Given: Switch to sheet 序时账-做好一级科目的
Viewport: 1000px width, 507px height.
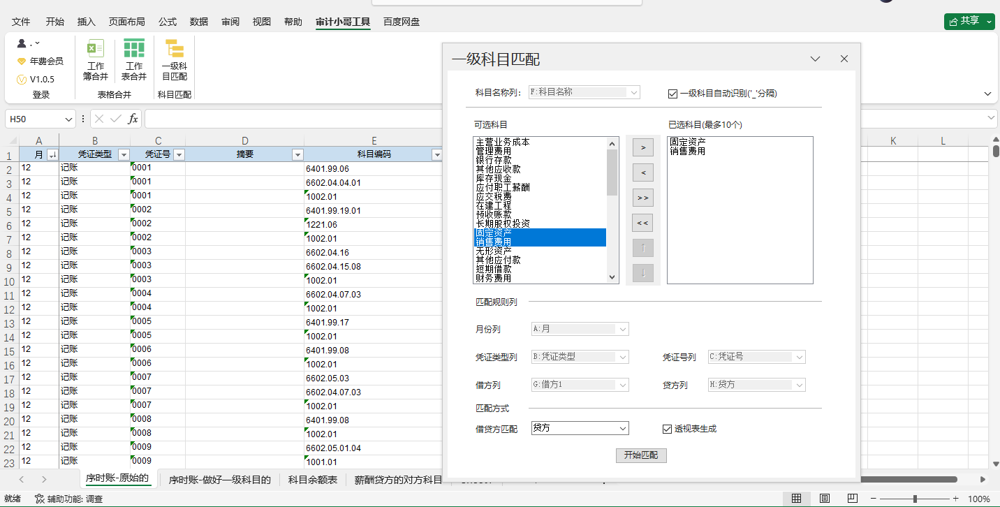Looking at the screenshot, I should (x=220, y=480).
